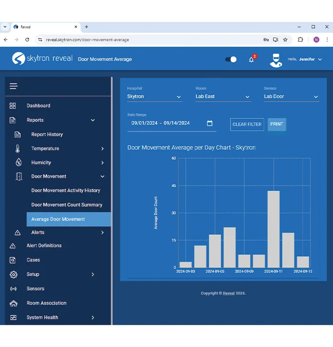
Task: Open the user profile avatar icon
Action: (275, 59)
